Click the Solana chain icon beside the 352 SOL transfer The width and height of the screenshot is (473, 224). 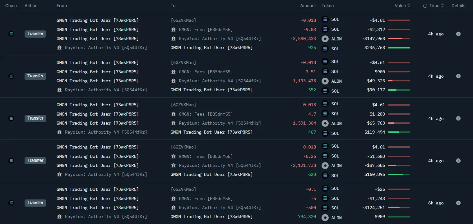point(11,76)
